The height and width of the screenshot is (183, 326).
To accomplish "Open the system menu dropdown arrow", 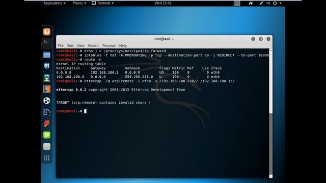I will pyautogui.click(x=280, y=3).
